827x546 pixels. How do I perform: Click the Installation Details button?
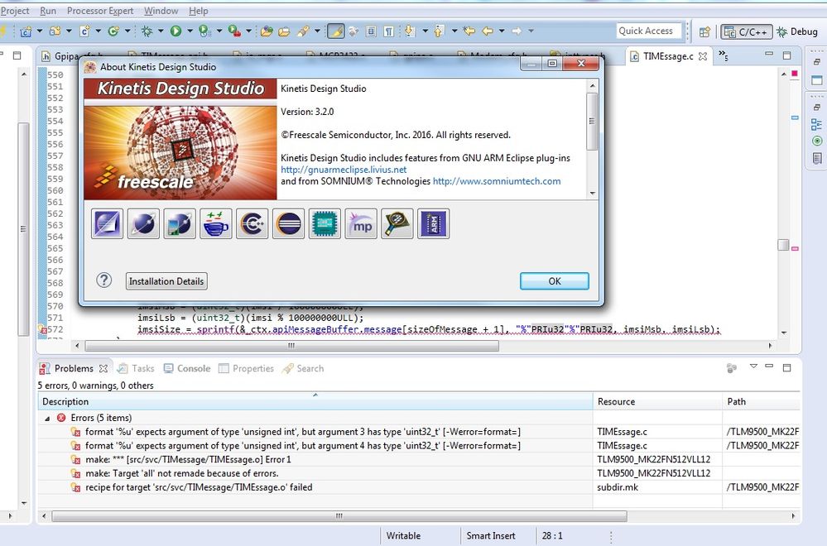(x=166, y=281)
